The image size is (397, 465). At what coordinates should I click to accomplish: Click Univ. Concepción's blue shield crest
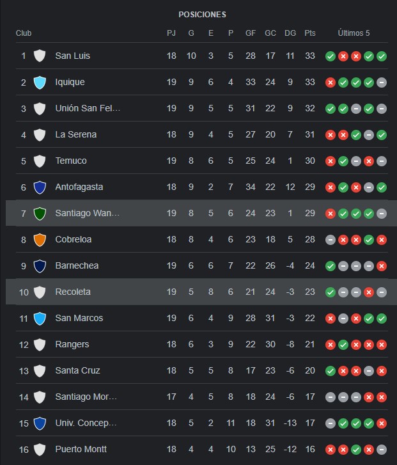40,423
